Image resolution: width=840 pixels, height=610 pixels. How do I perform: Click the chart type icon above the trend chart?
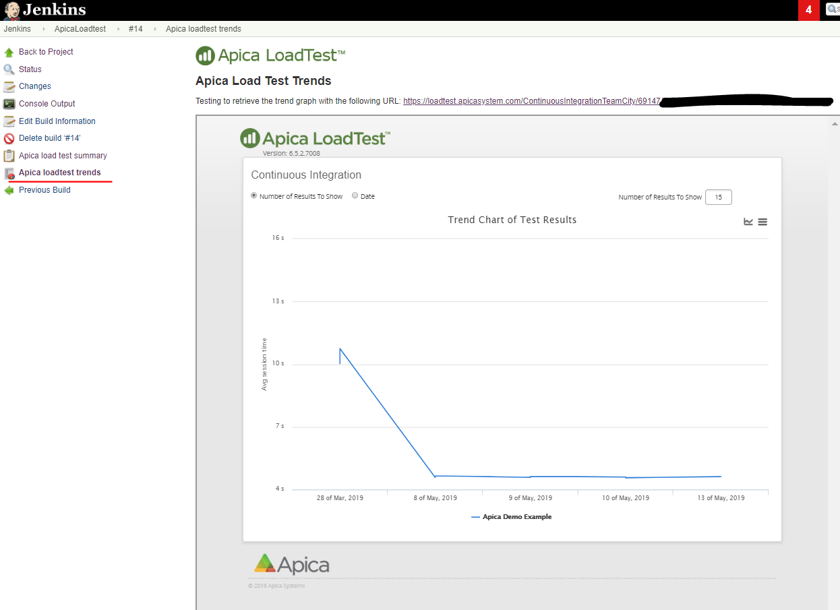pyautogui.click(x=748, y=222)
